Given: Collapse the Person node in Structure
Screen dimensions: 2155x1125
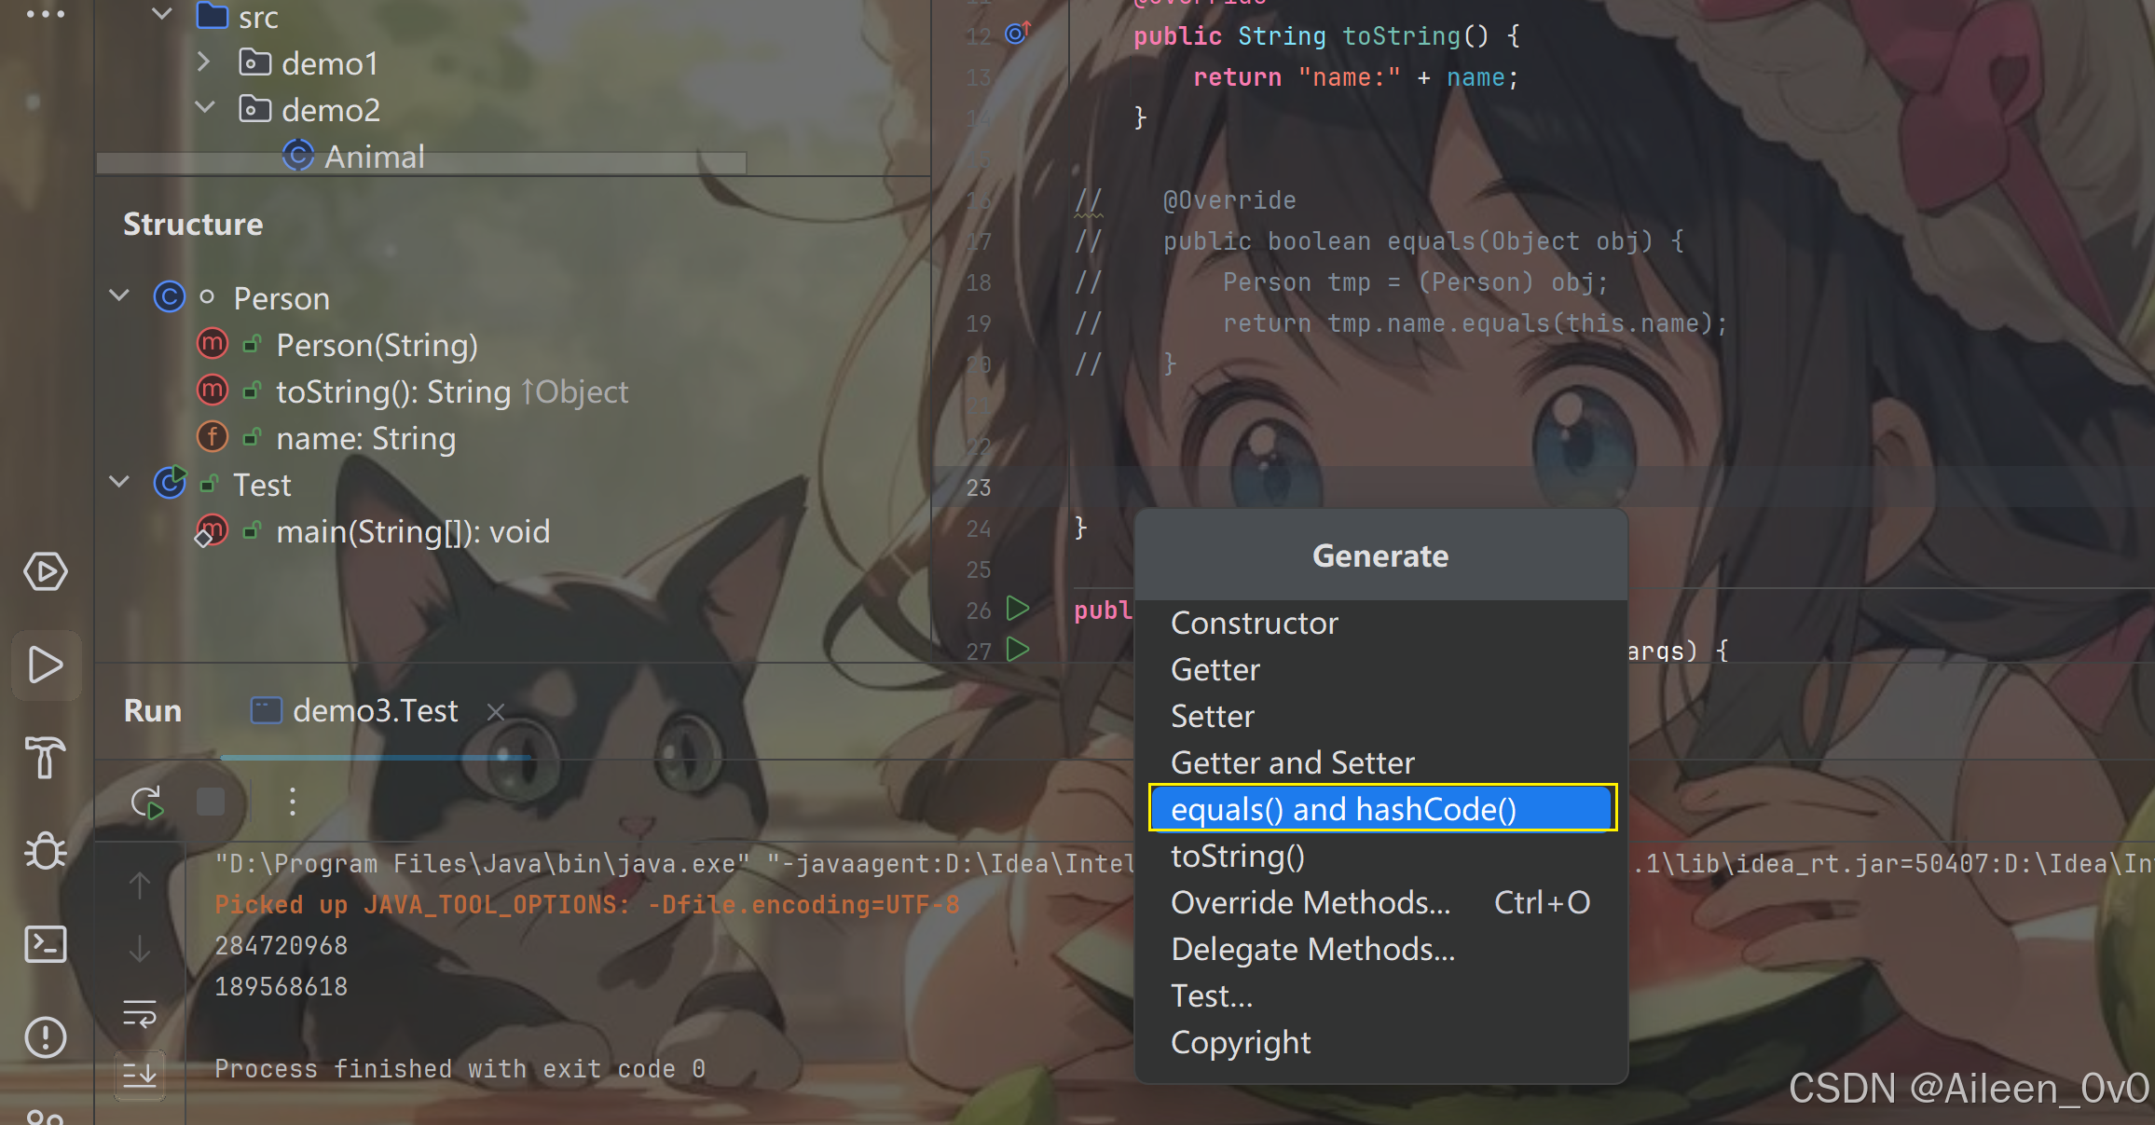Looking at the screenshot, I should (x=119, y=296).
